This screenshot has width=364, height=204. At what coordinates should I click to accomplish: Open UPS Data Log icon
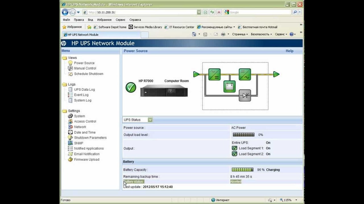coord(70,89)
